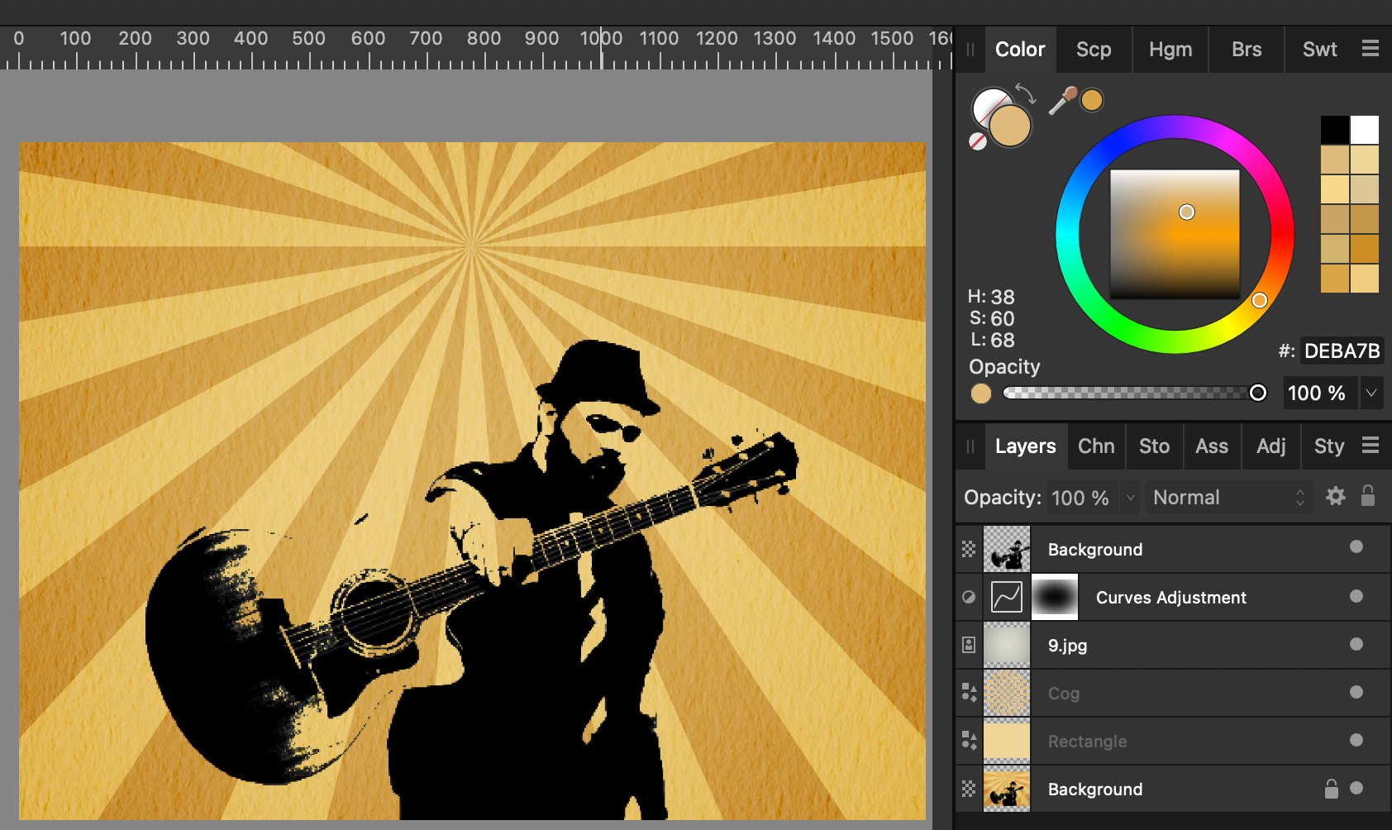The height and width of the screenshot is (830, 1392).
Task: Switch to the Color tab
Action: pos(1020,50)
